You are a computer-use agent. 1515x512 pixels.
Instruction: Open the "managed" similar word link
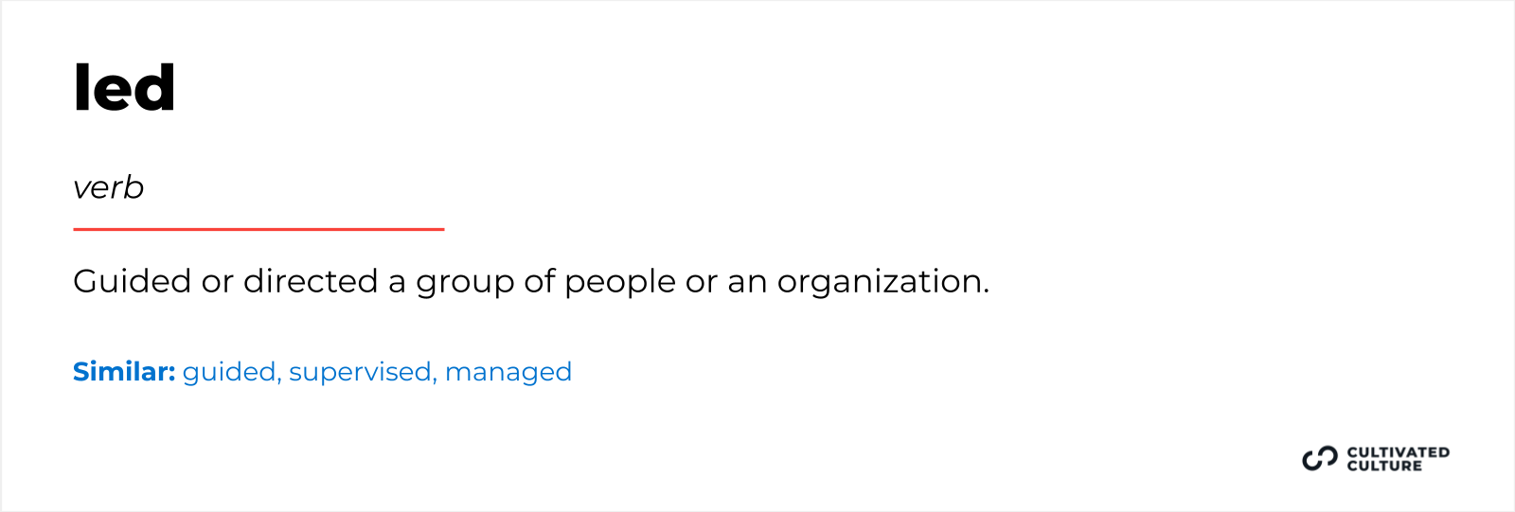tap(508, 372)
